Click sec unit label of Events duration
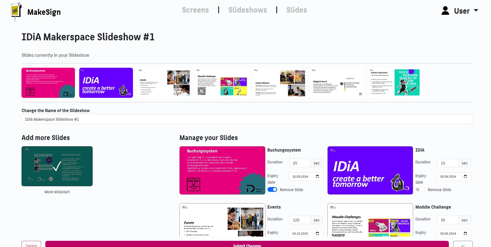Screen dimensions: 491x247 (x=317, y=220)
